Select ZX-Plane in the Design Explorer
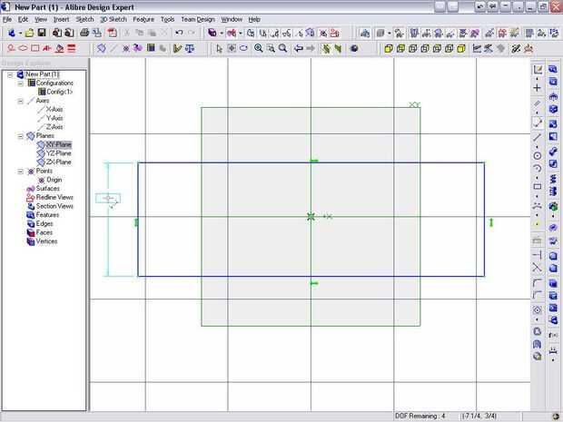 pyautogui.click(x=58, y=162)
